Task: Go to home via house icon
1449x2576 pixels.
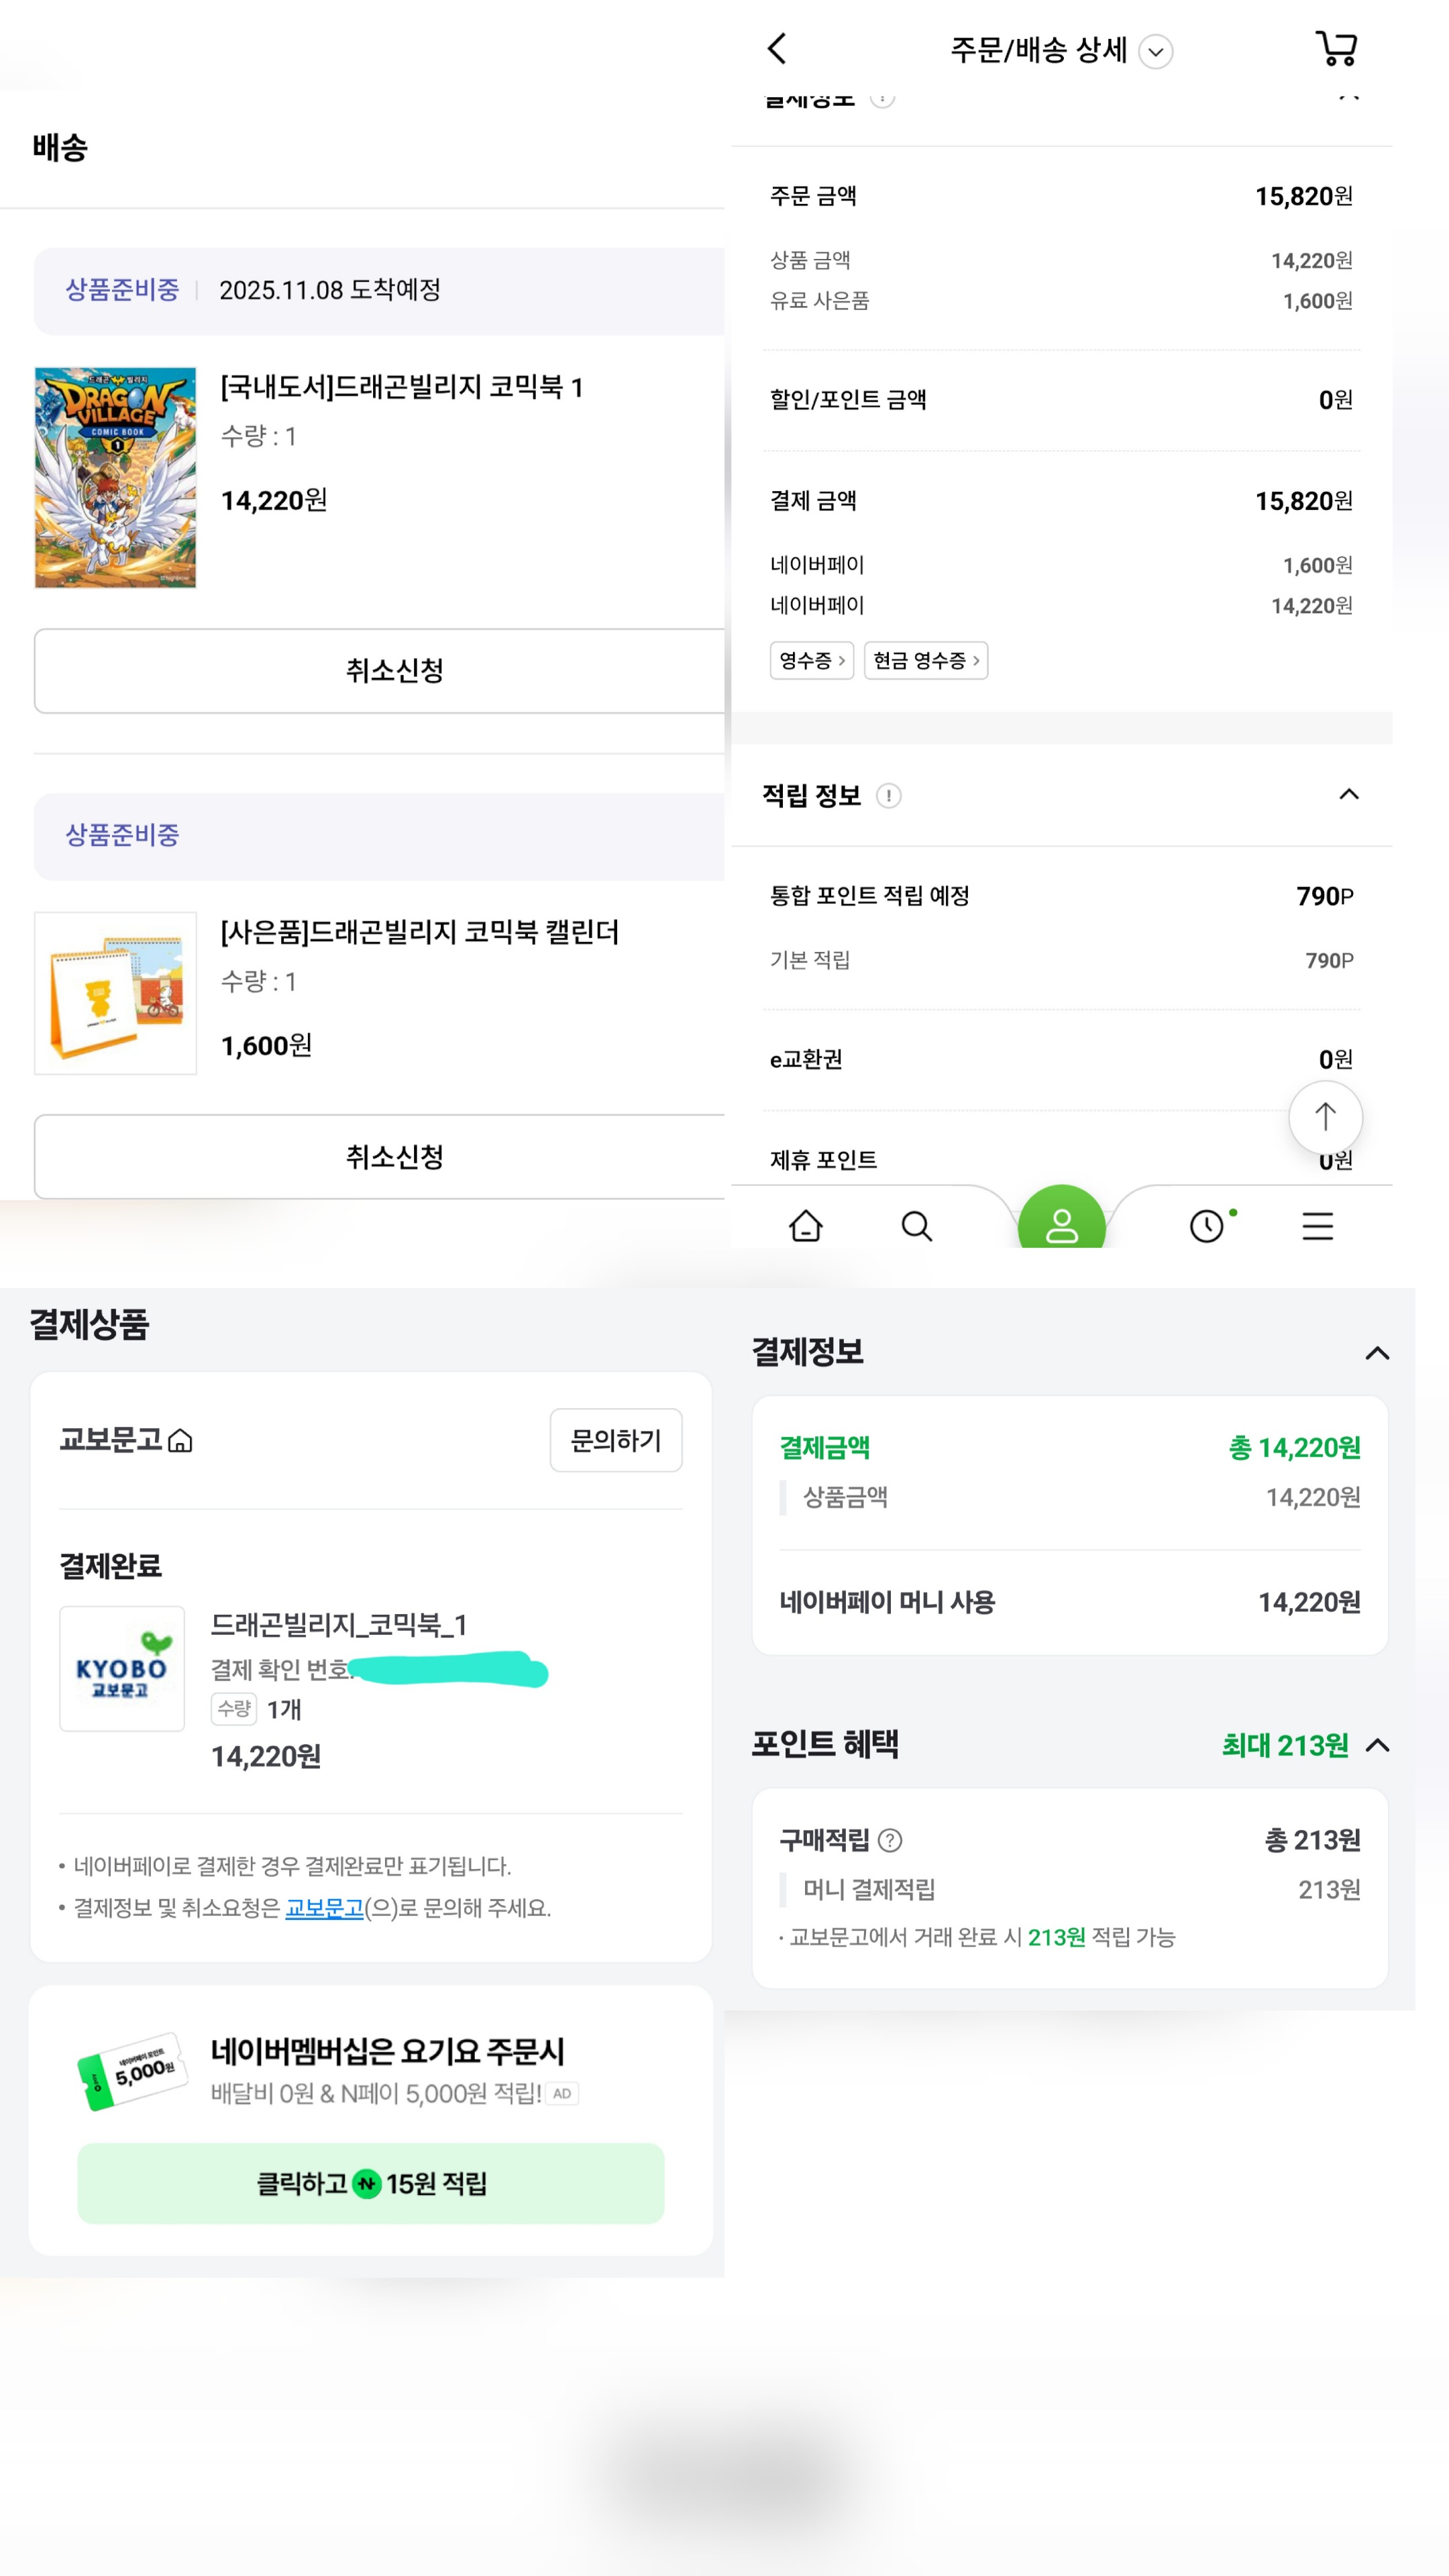Action: 805,1225
